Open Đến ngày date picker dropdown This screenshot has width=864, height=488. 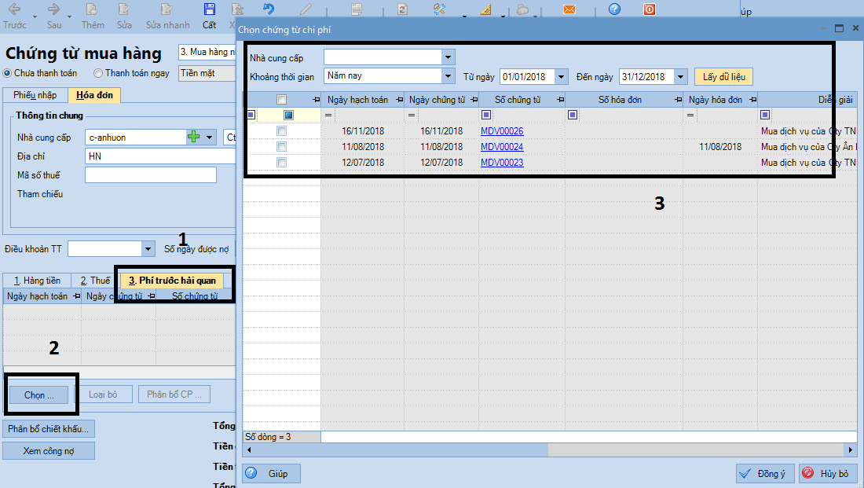(x=680, y=77)
